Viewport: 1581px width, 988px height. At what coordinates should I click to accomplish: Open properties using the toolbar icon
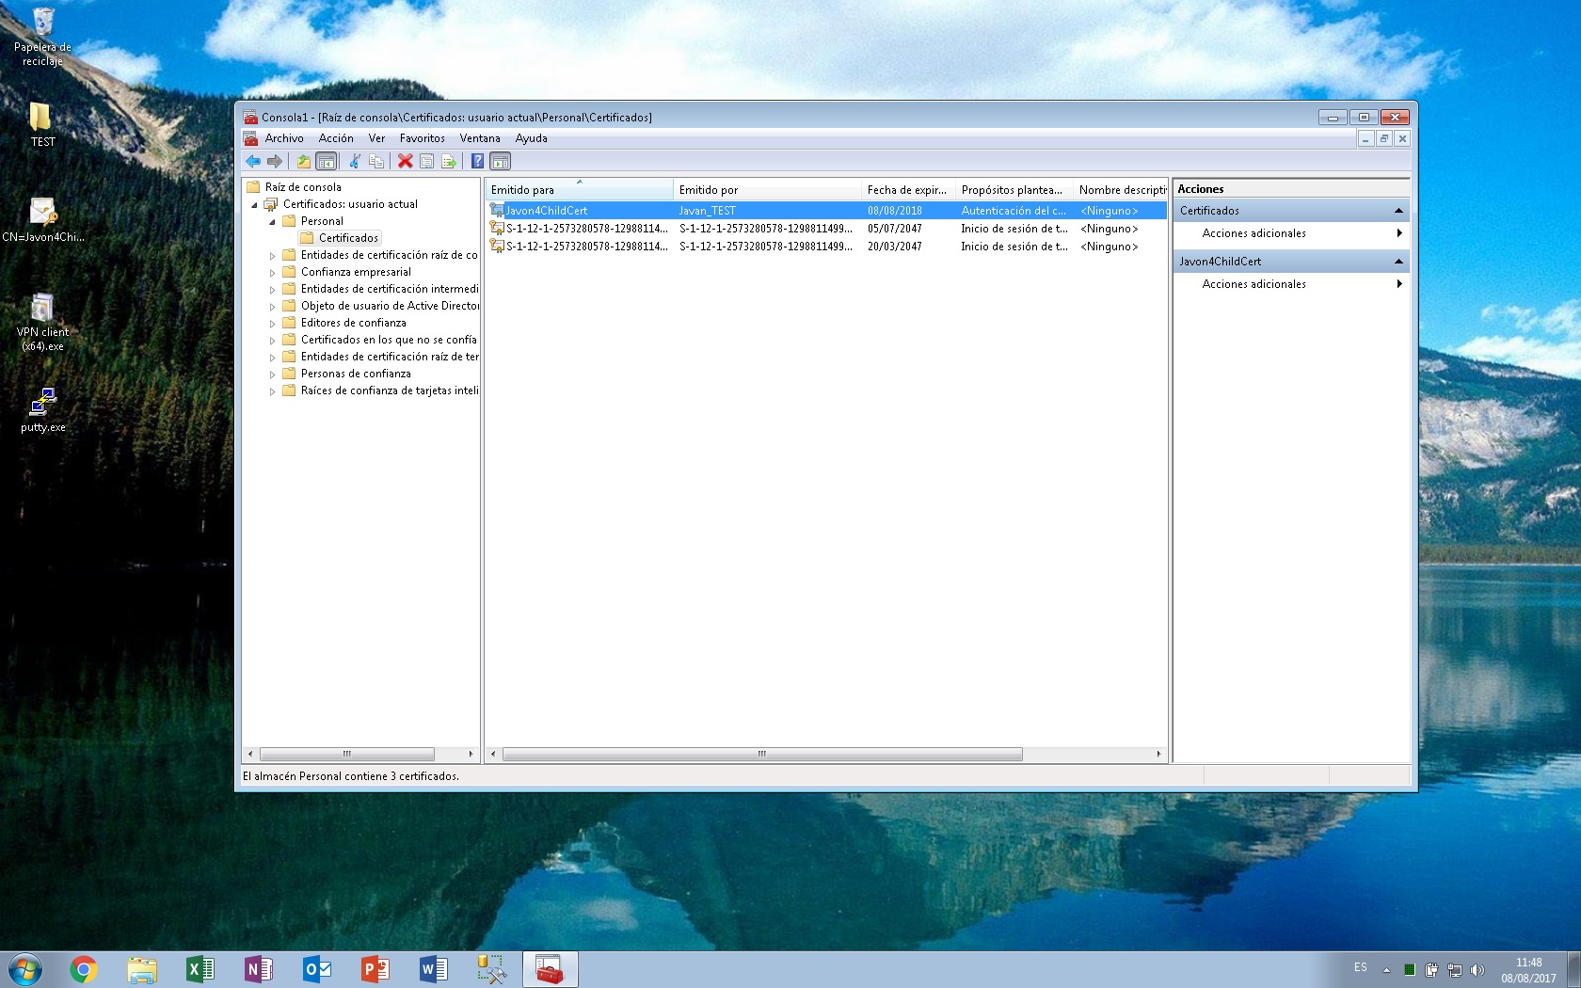(x=426, y=161)
